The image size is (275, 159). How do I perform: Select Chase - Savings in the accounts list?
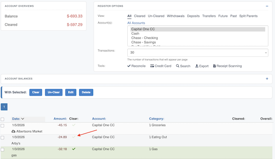point(198,42)
